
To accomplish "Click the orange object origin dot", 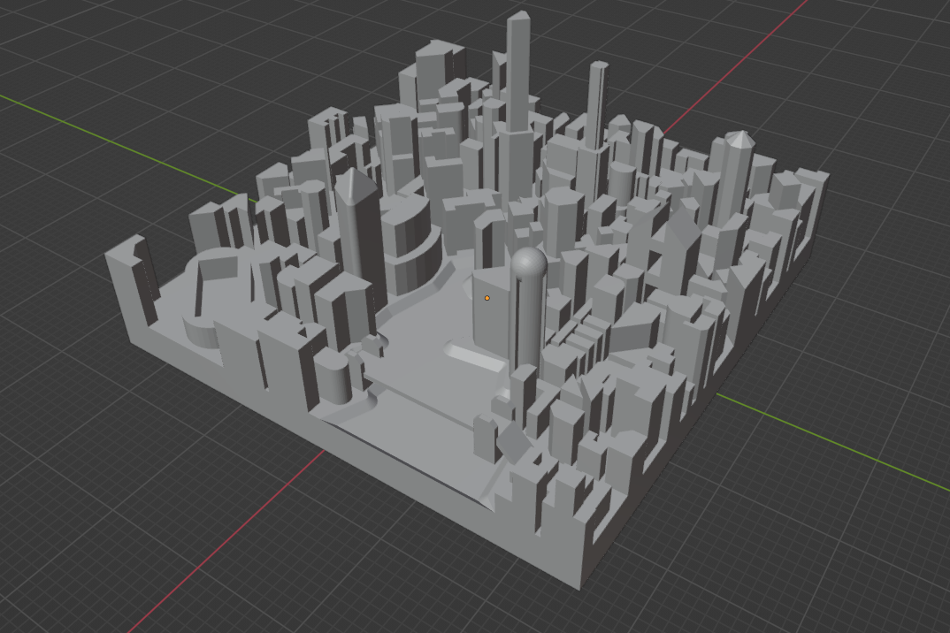I will coord(487,298).
